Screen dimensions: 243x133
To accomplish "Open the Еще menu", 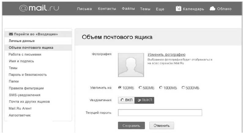I will click(160, 9).
